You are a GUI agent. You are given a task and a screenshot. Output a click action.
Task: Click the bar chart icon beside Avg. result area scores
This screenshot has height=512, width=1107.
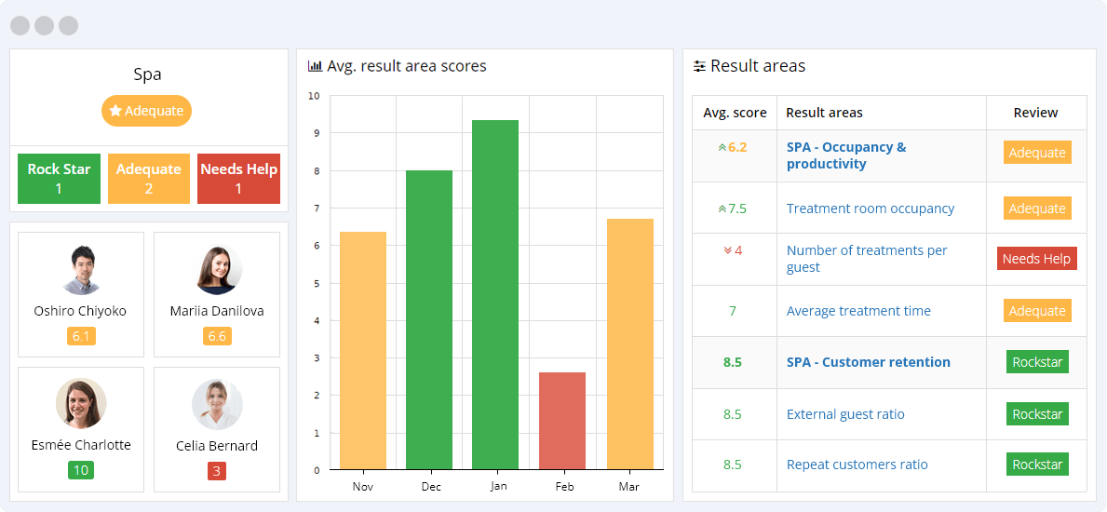coord(315,66)
